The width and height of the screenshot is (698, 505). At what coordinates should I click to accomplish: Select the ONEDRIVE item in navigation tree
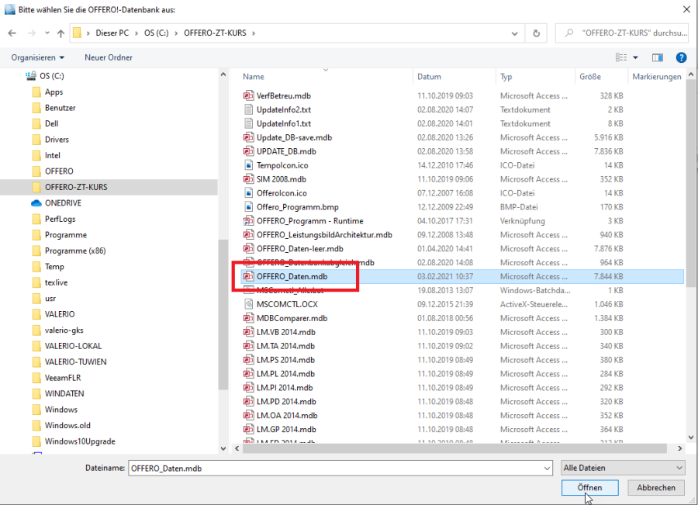coord(63,203)
